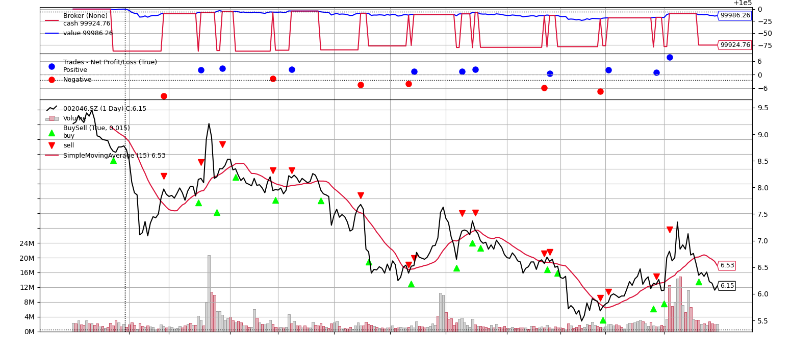Select the 'sell' legend label
The height and width of the screenshot is (349, 792).
[68, 145]
